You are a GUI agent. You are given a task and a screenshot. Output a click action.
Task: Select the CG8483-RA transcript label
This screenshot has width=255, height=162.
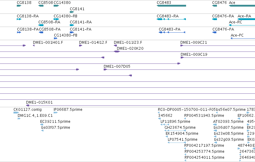168,16
